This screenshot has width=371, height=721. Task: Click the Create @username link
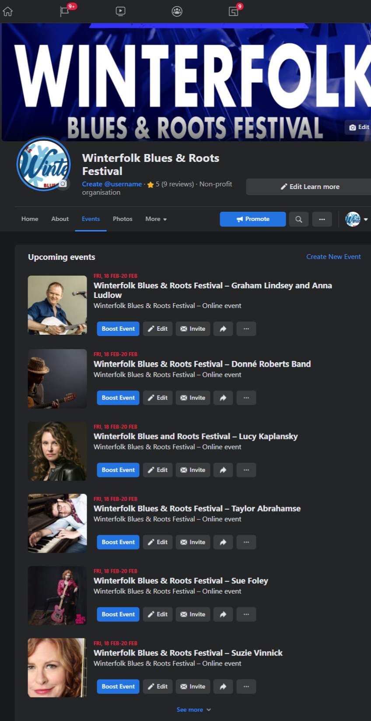click(112, 184)
